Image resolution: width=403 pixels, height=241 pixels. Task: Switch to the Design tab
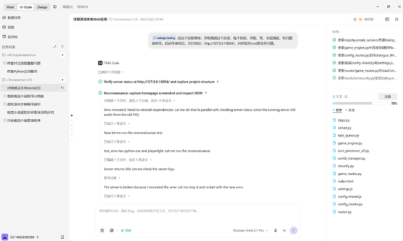coord(42,7)
